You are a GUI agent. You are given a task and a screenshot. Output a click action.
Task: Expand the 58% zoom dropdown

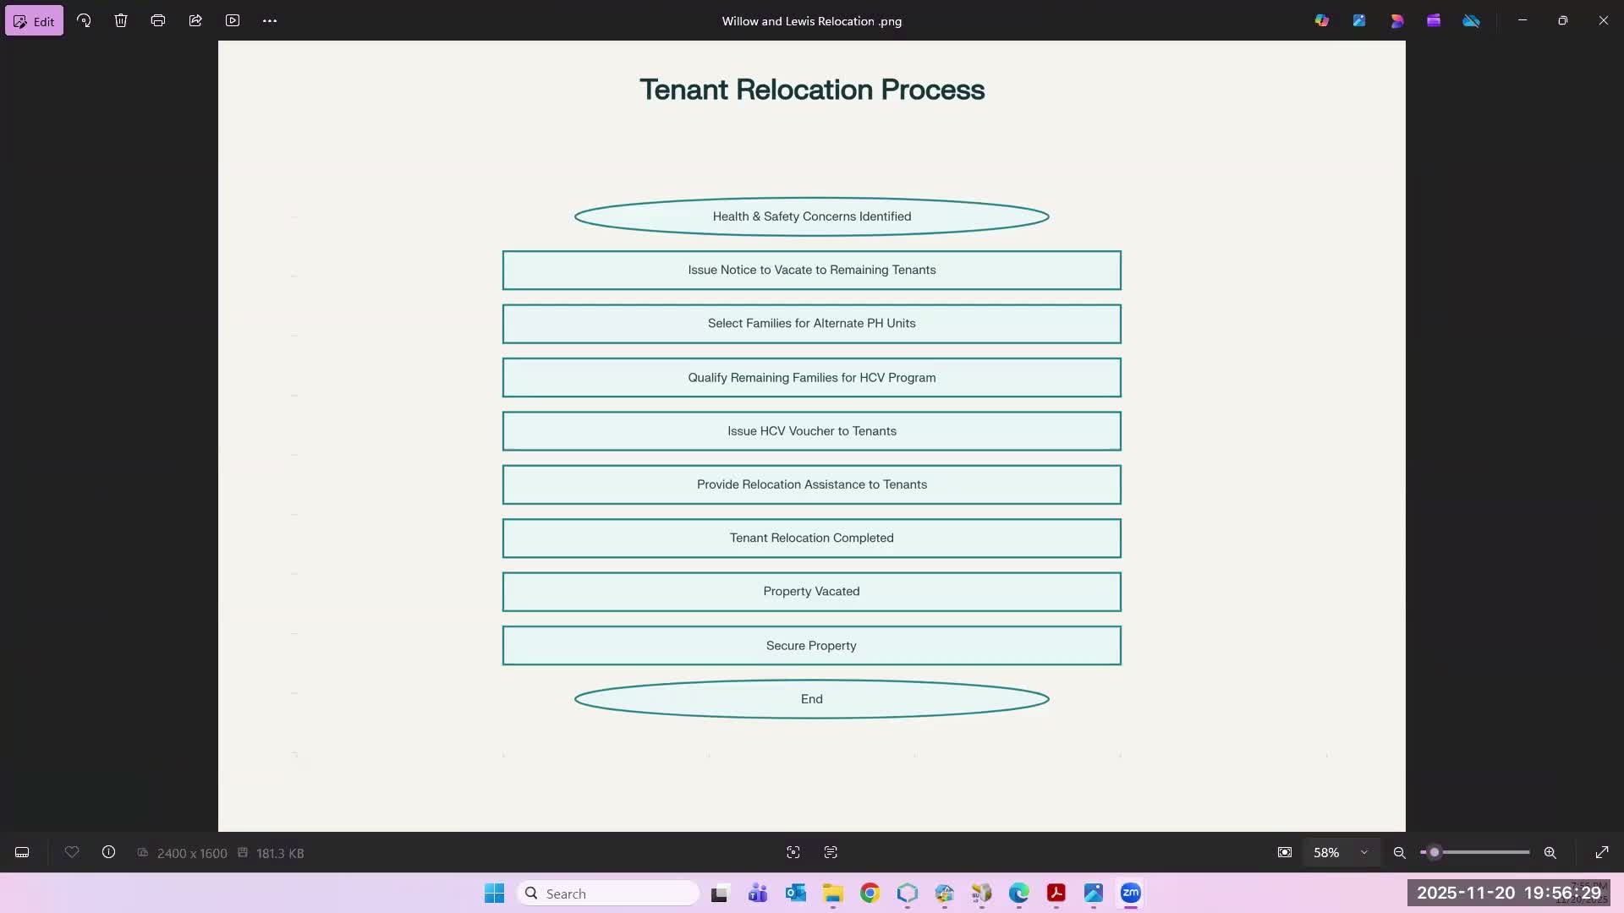coord(1363,853)
